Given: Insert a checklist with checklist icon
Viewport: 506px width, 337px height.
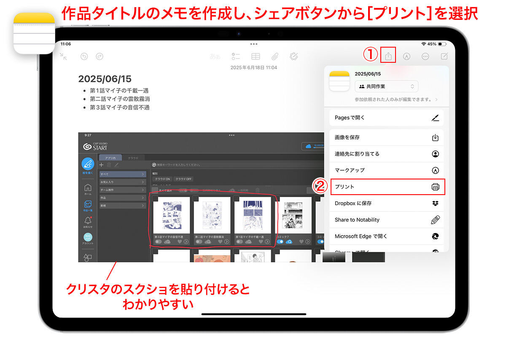Looking at the screenshot, I should 236,56.
